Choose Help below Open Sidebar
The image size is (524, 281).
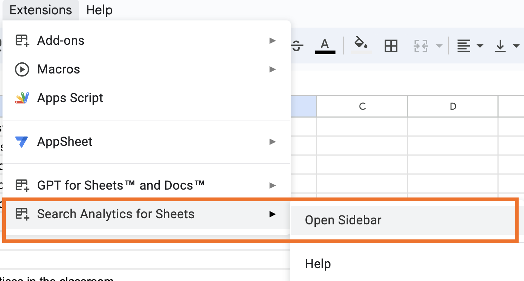click(x=318, y=264)
